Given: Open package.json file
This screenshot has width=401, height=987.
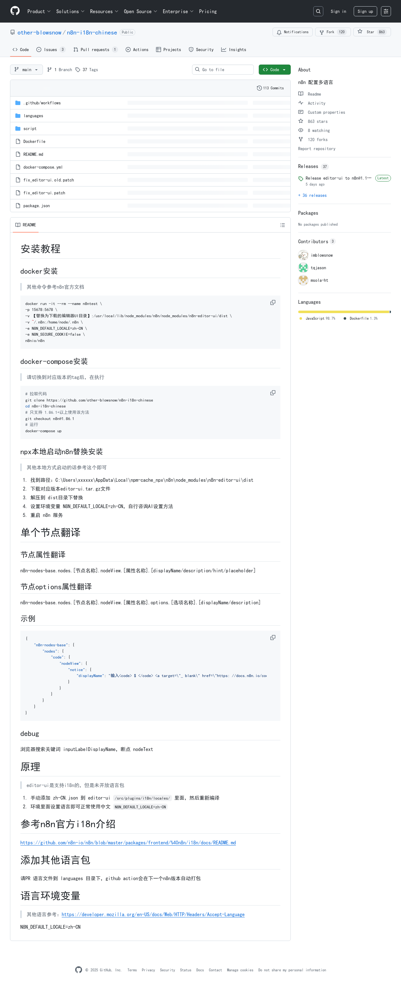Looking at the screenshot, I should [36, 206].
